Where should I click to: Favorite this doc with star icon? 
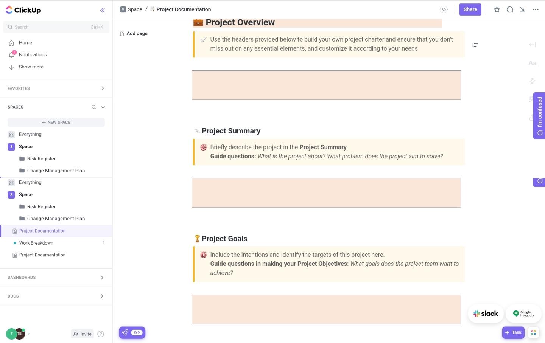click(x=497, y=9)
